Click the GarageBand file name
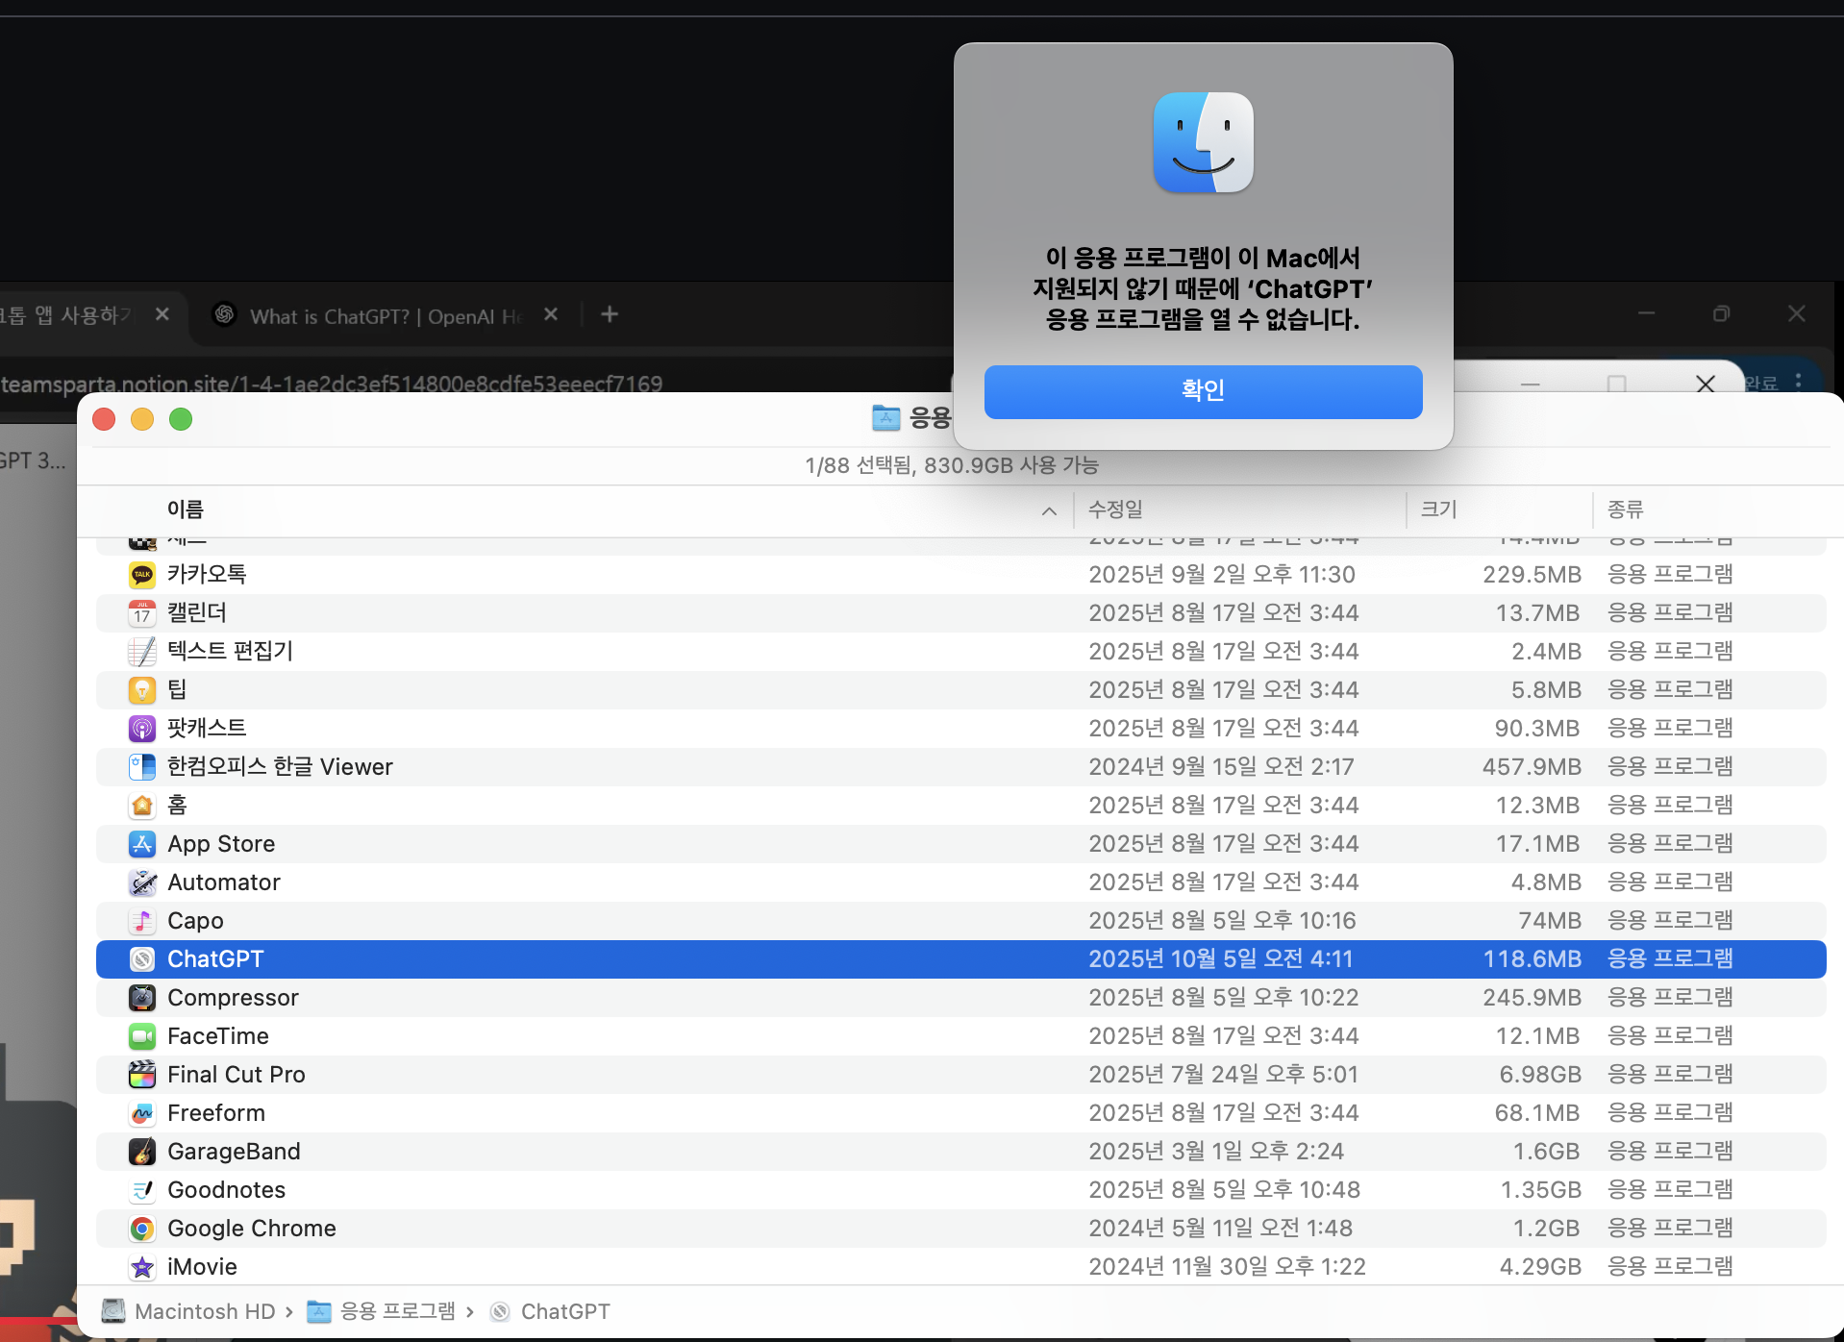This screenshot has height=1342, width=1844. pos(234,1152)
